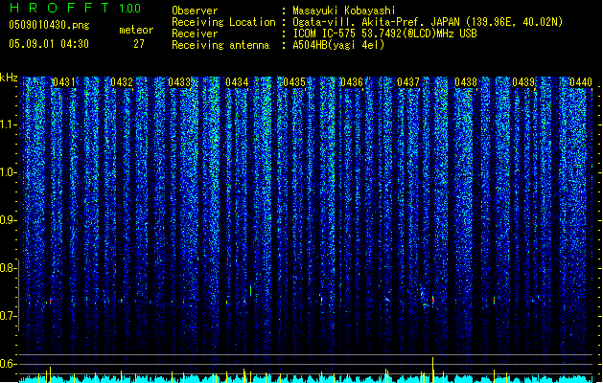This screenshot has height=383, width=603.
Task: Click the antenna A504HB(yagi 4el) text
Action: click(338, 45)
